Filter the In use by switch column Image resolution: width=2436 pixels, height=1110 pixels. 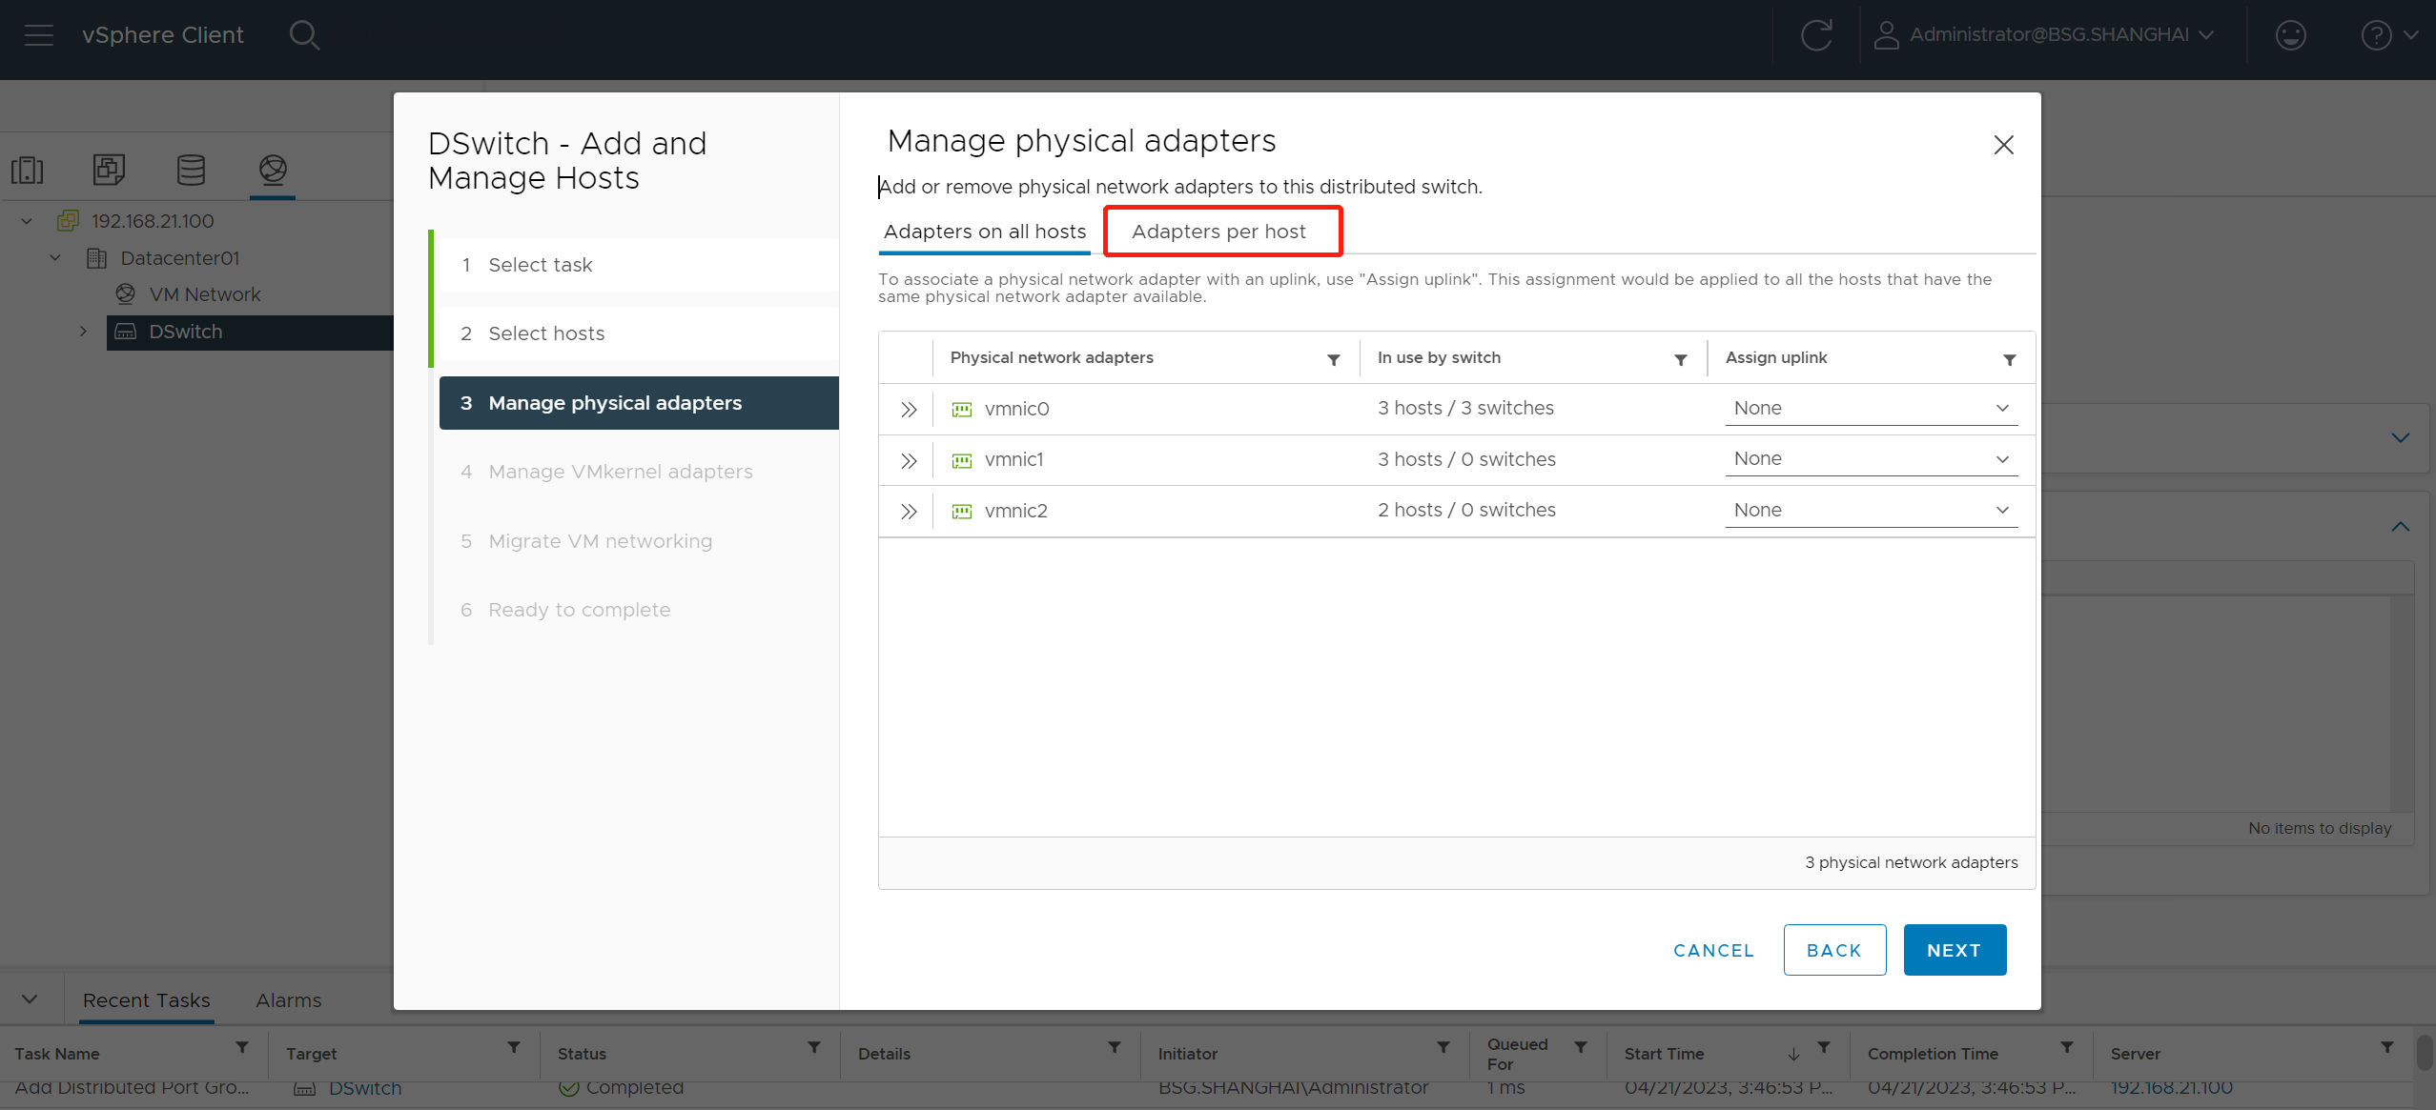click(1681, 359)
